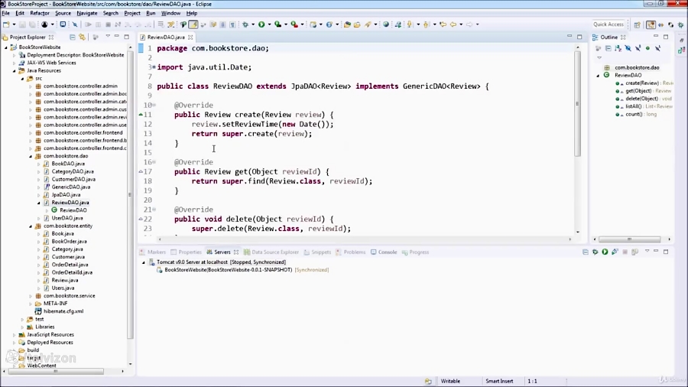688x387 pixels.
Task: Toggle Hide Fields in Outline toolbar
Action: point(628,48)
